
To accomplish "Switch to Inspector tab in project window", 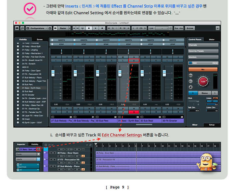I will coord(21,144).
